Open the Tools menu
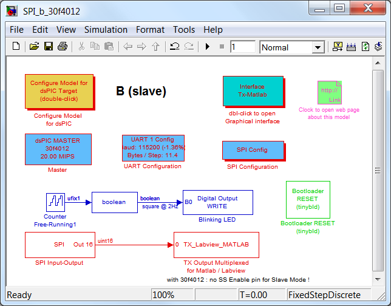This screenshot has width=391, height=306. tap(184, 30)
